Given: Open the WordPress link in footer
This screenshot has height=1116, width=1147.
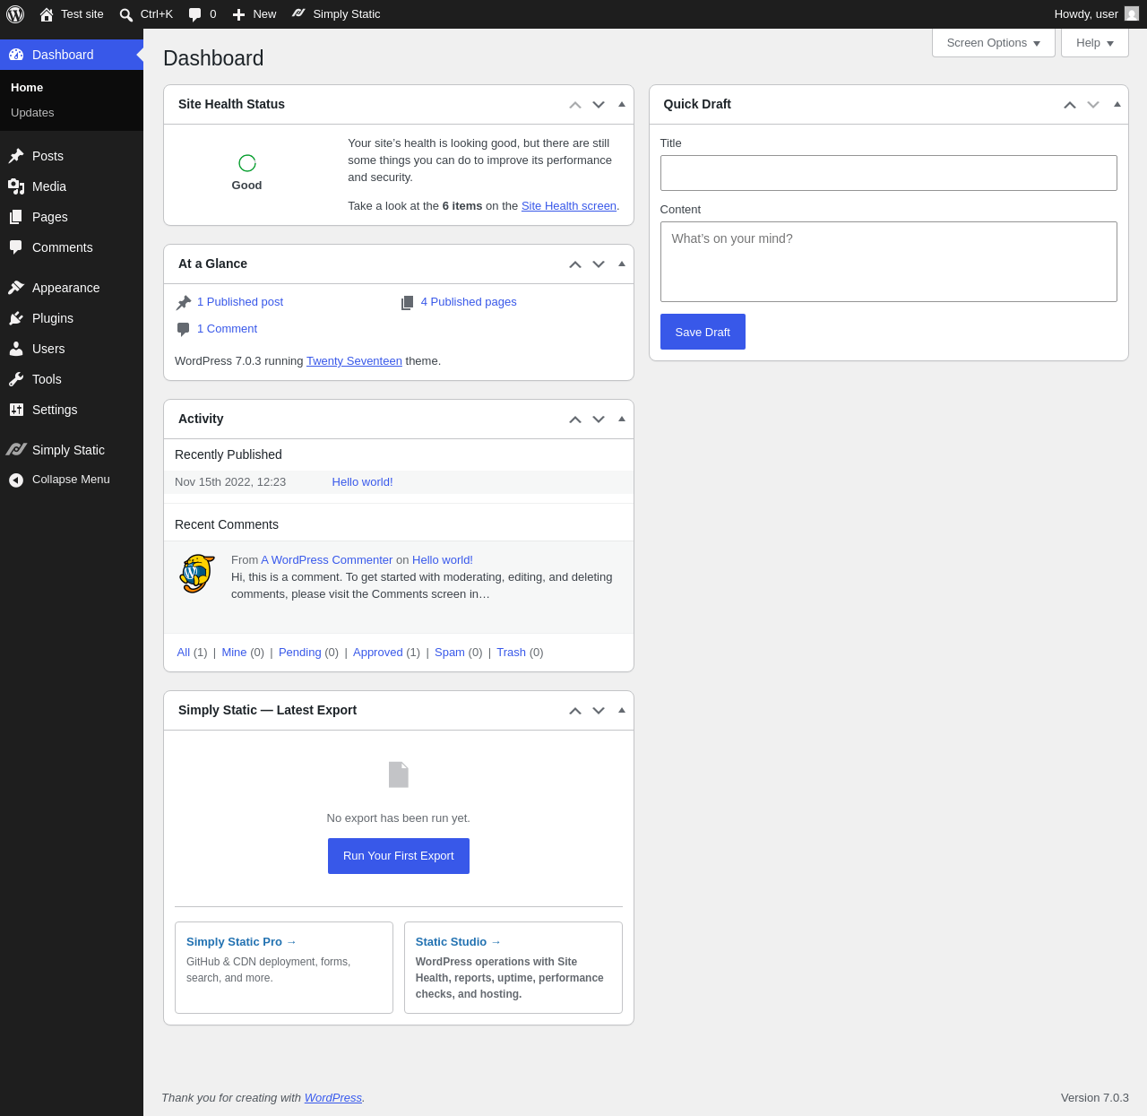Looking at the screenshot, I should pos(333,1098).
